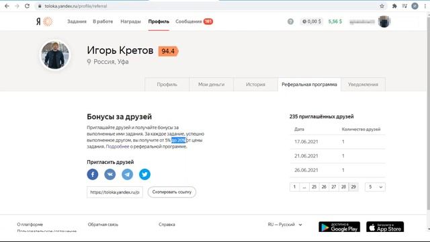Viewport: 430px width, 242px height.
Task: Go to page 27 of invited friends
Action: pyautogui.click(x=334, y=187)
